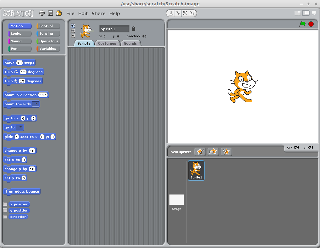Select the scissors tool to delete a sprite
The width and height of the screenshot is (320, 248).
(x=178, y=13)
